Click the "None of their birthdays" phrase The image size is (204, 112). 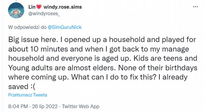point(158,68)
